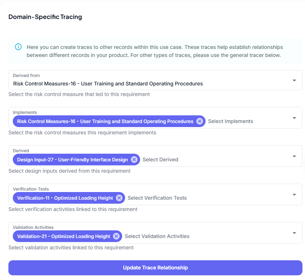Open the Validation Activities dropdown arrow
The image size is (305, 280).
coord(294,233)
